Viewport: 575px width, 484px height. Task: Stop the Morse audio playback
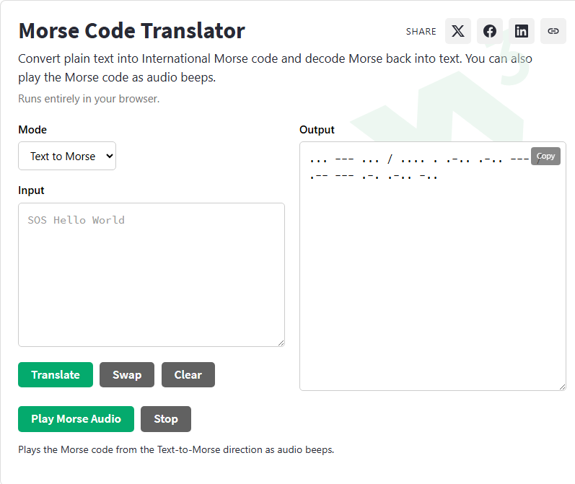(x=166, y=419)
